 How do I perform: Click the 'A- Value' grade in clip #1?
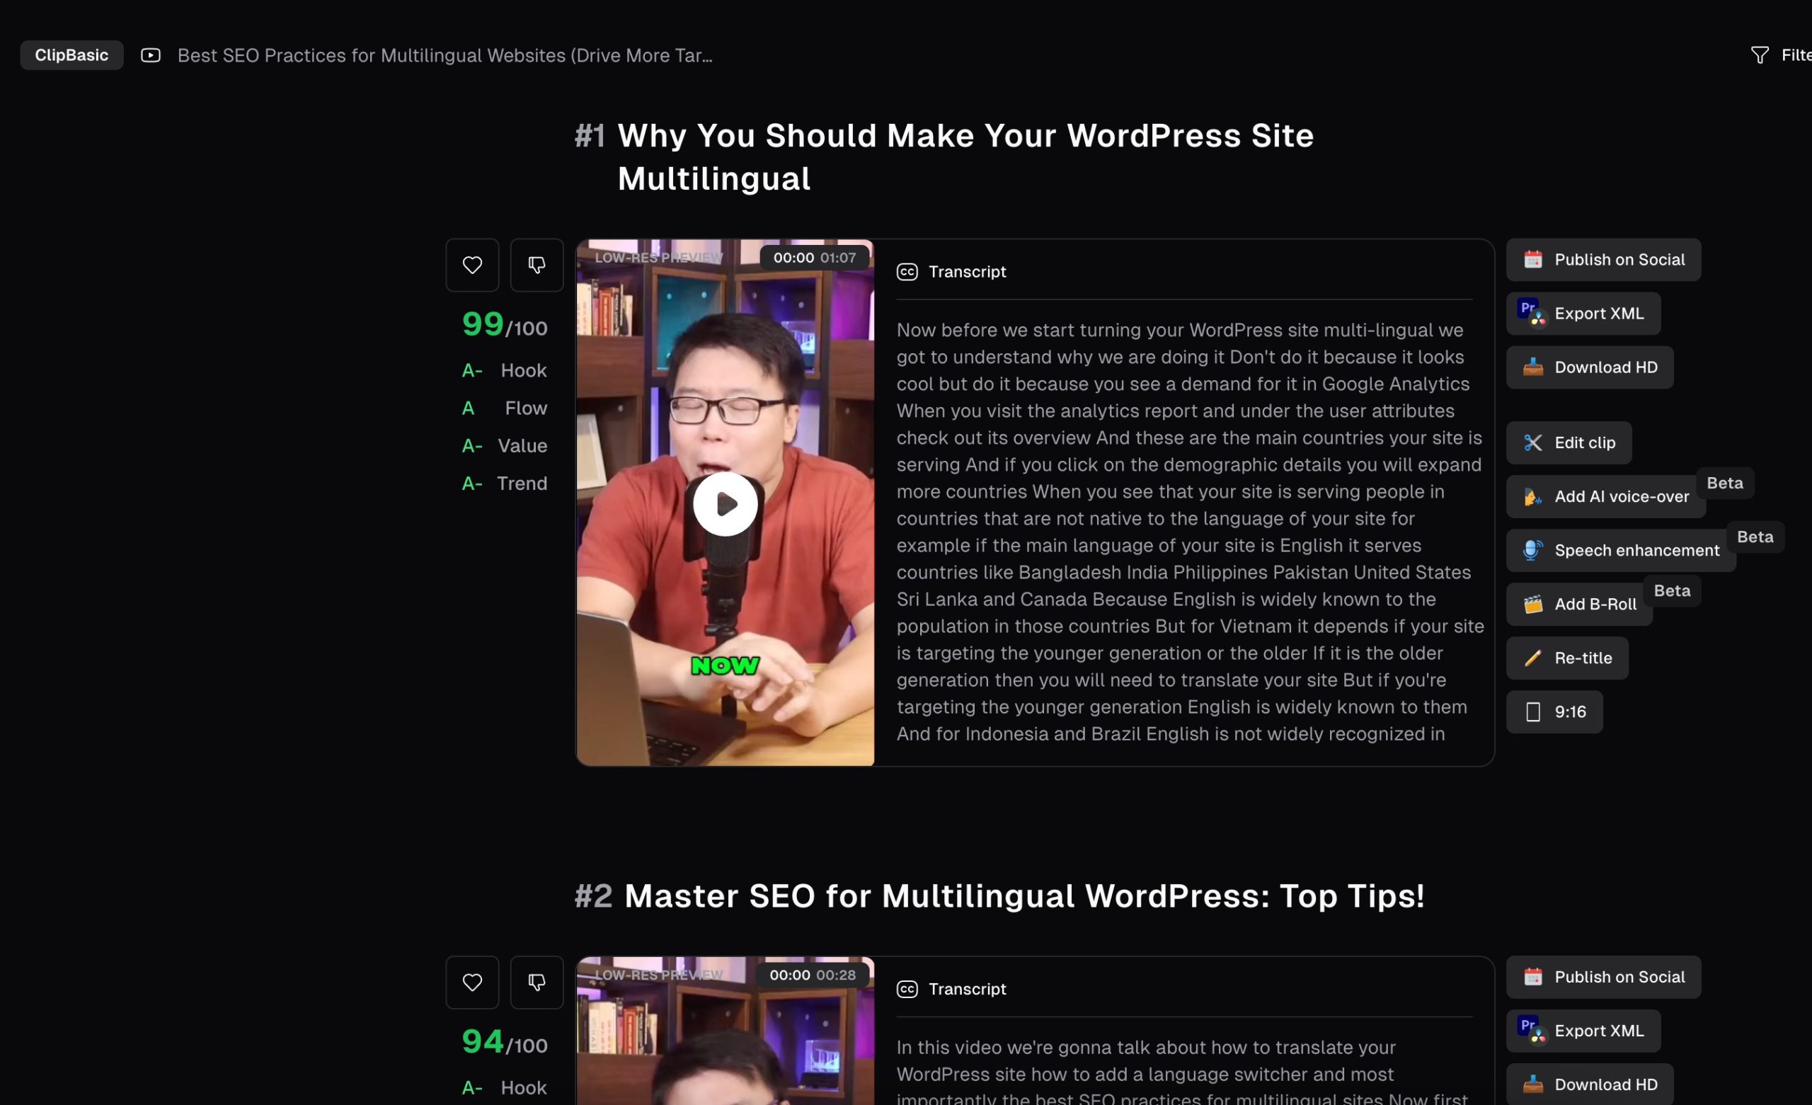[505, 446]
